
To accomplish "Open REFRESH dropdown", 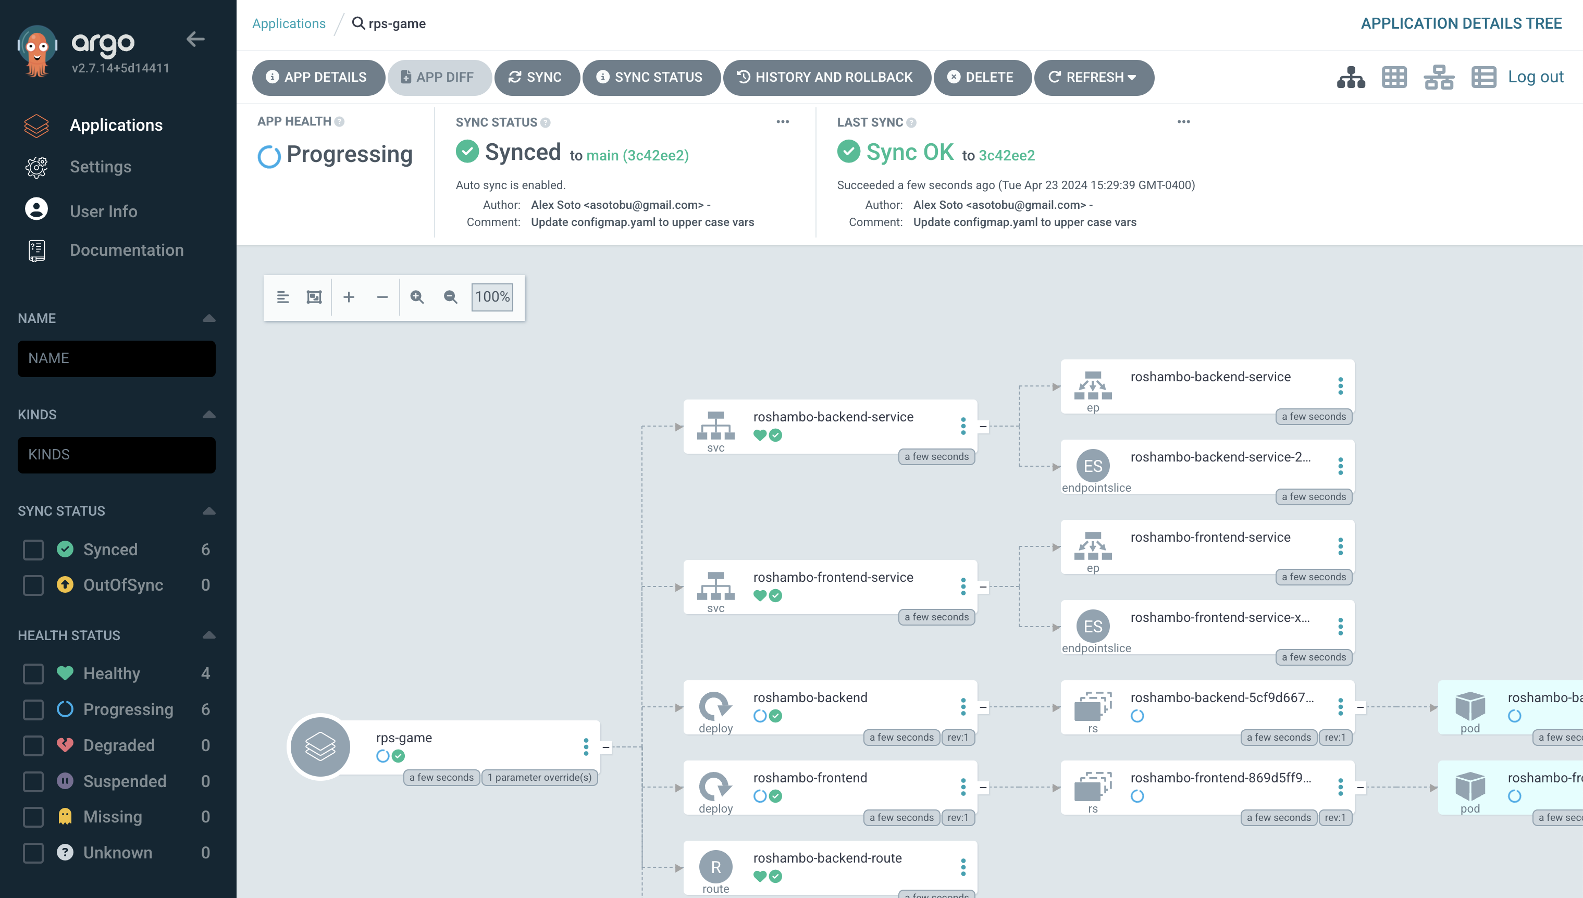I will [1093, 77].
